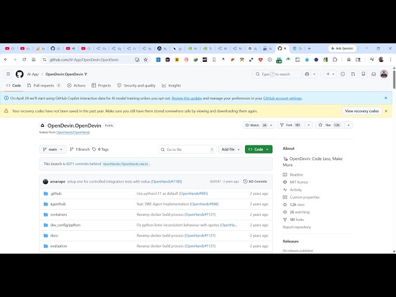Switch to the Insights tab
The image size is (396, 297).
pyautogui.click(x=171, y=85)
